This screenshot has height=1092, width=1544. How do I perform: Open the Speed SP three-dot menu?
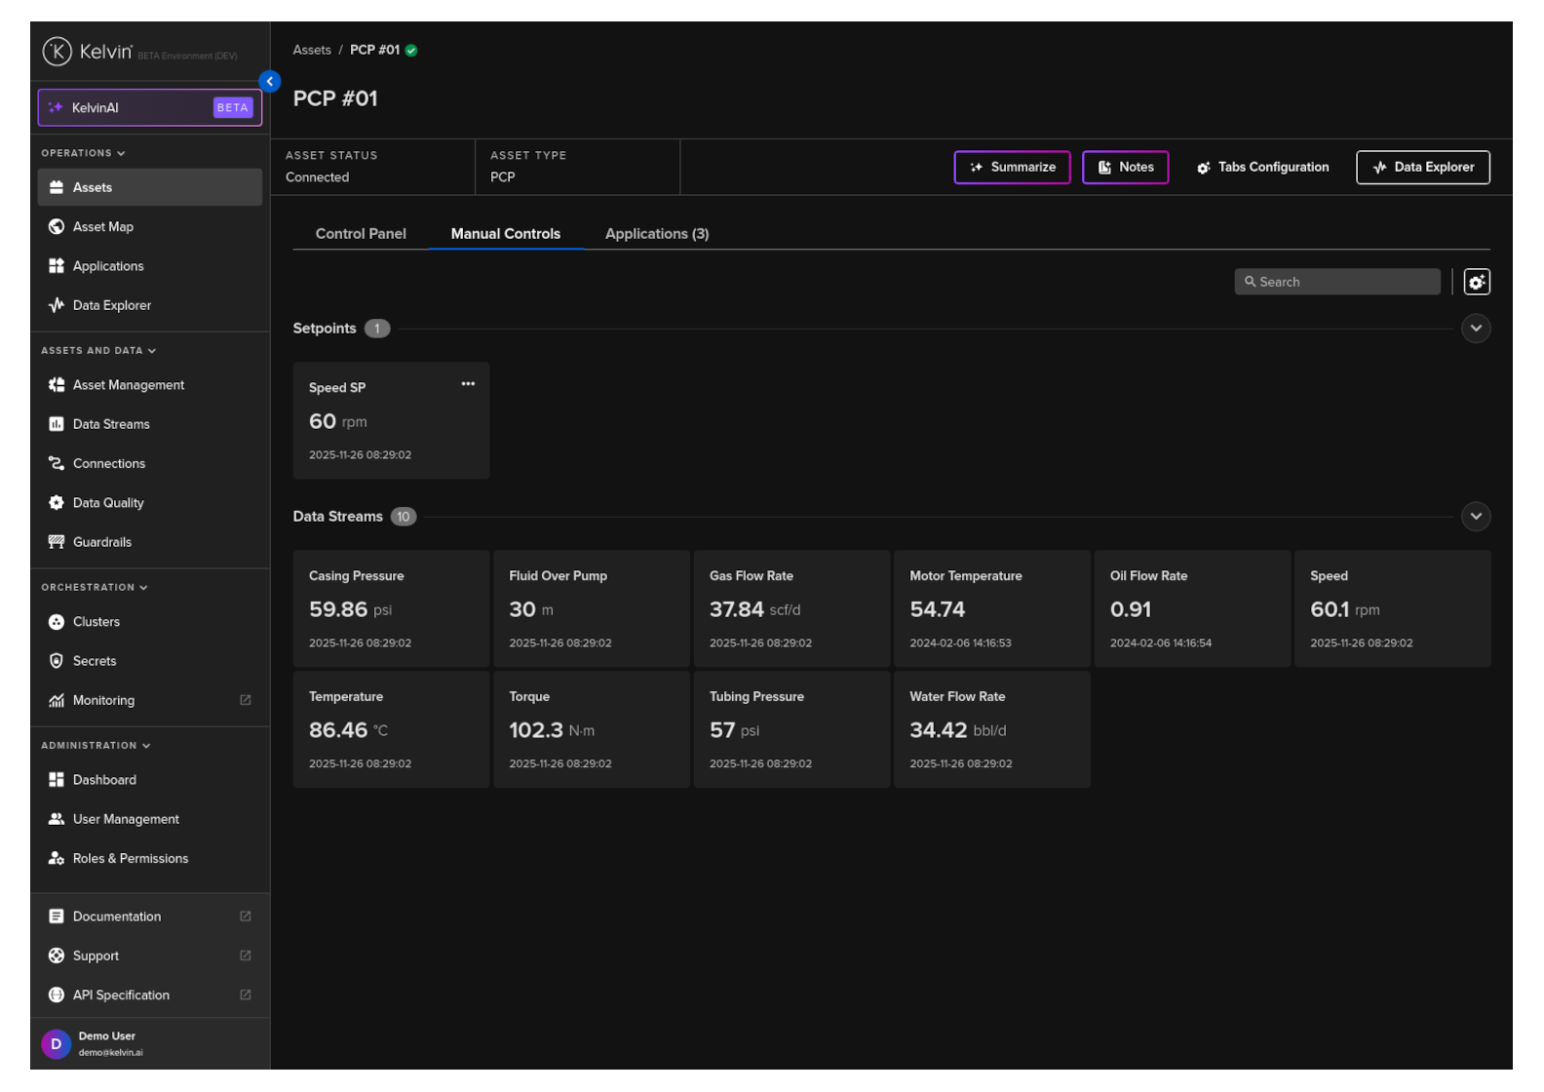pyautogui.click(x=468, y=384)
